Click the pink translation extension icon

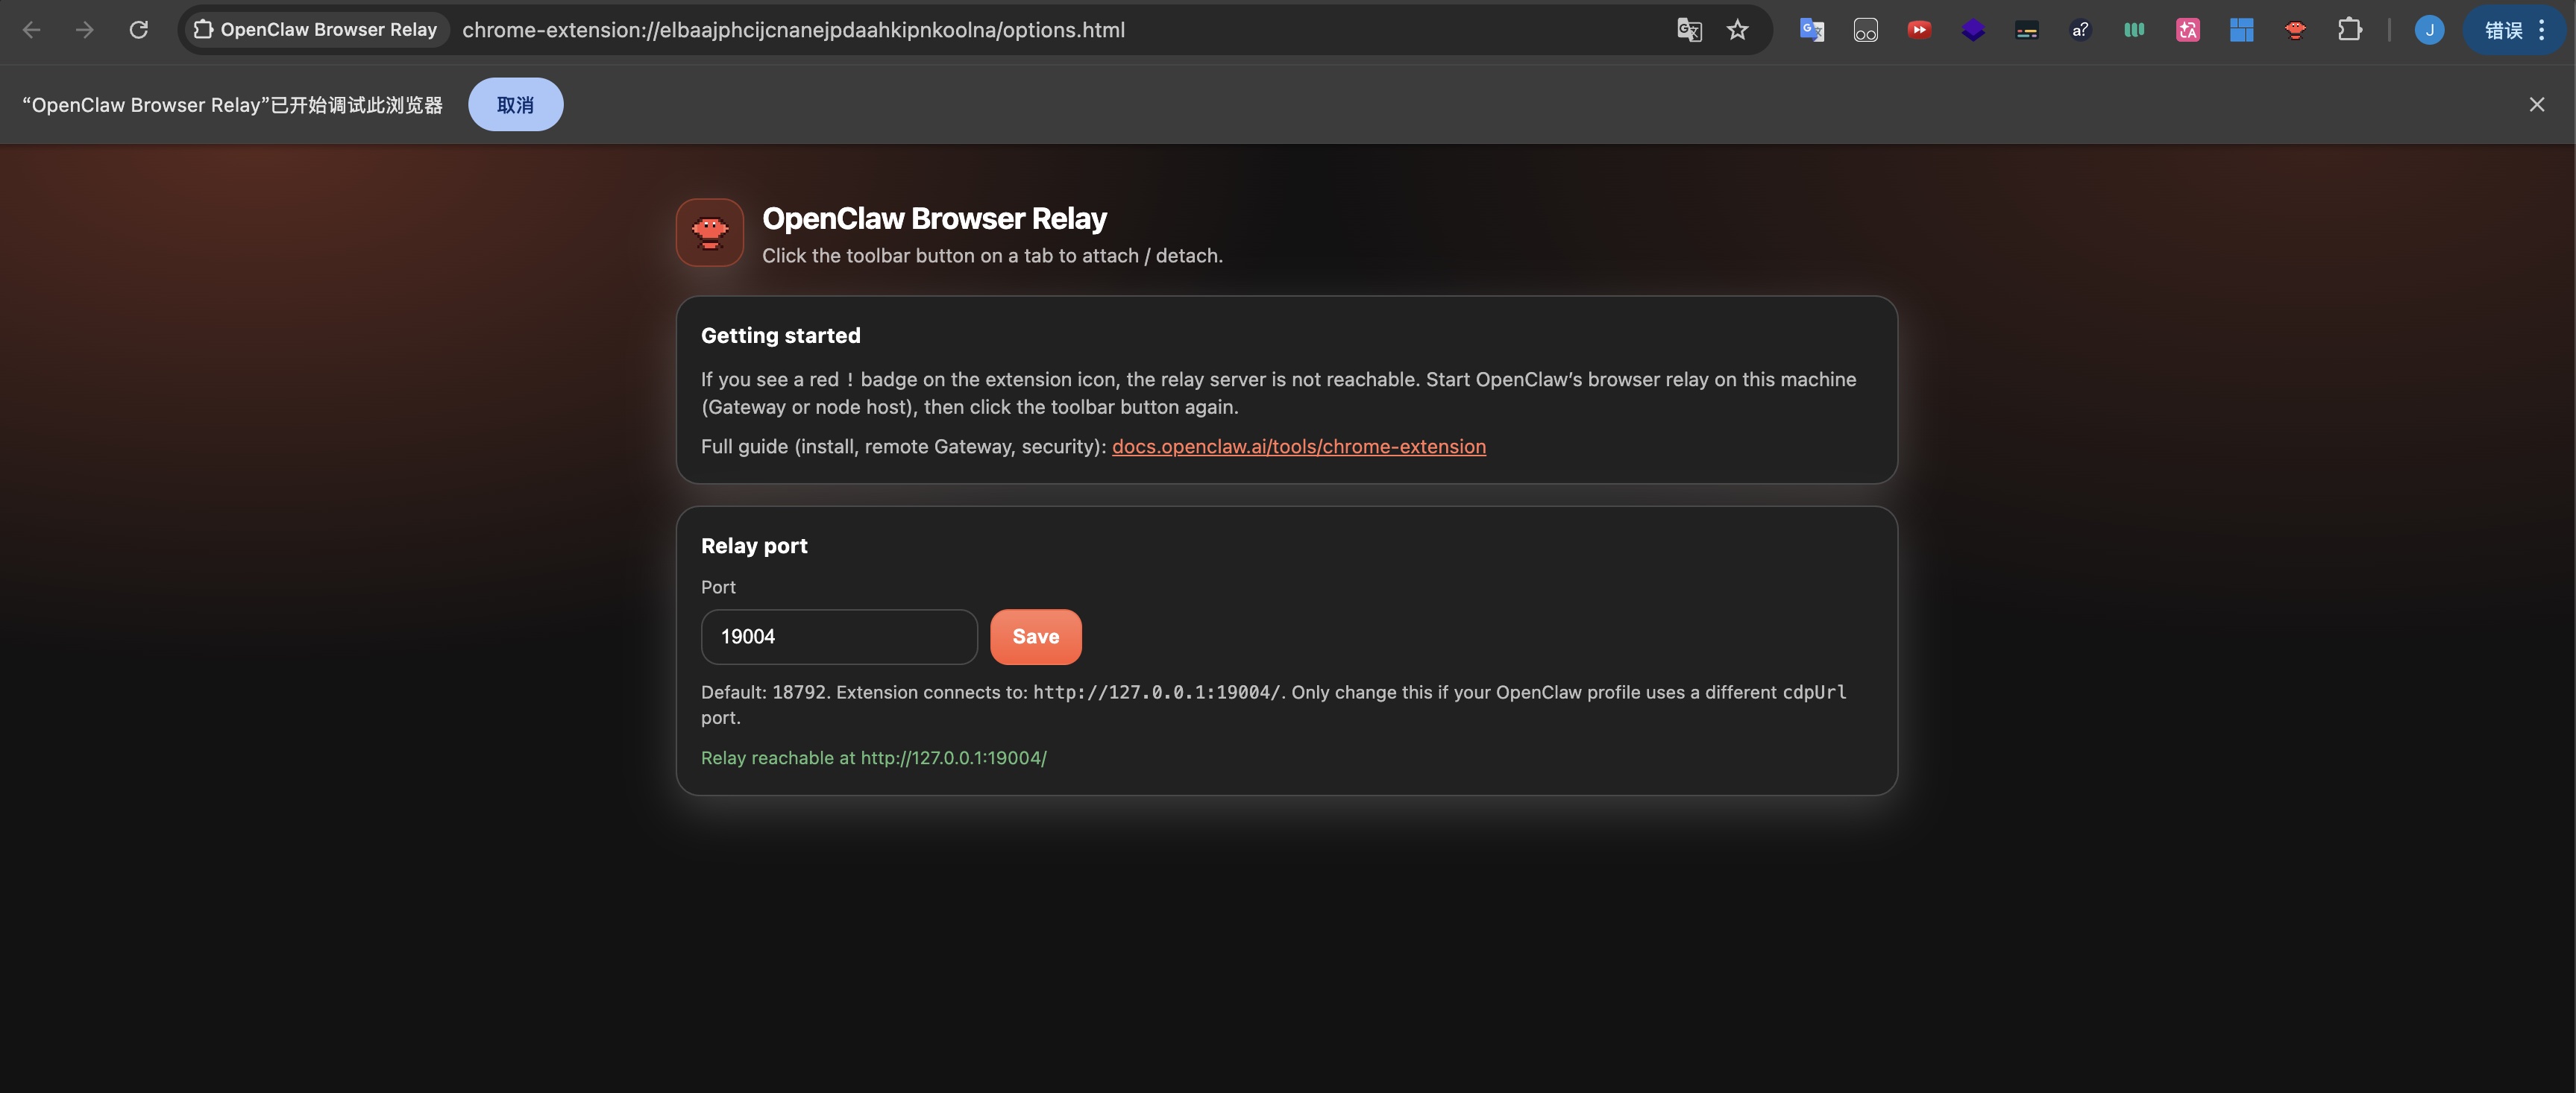pos(2187,30)
